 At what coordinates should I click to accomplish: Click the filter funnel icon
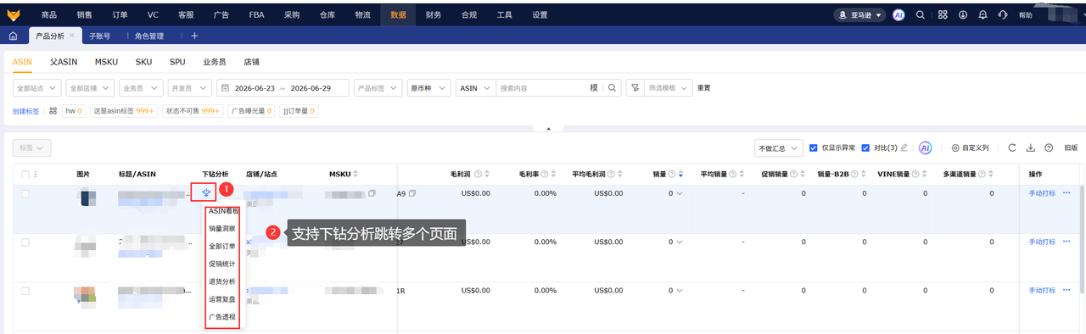(x=635, y=88)
